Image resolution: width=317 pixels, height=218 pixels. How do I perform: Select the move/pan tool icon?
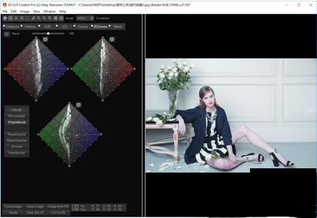[x=5, y=18]
